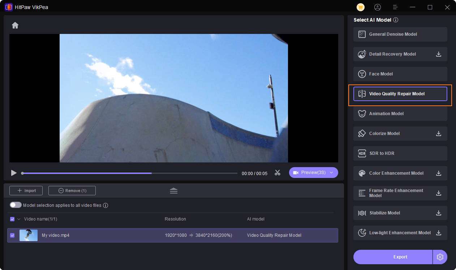
Task: Expand the Video name chevron
Action: pyautogui.click(x=19, y=219)
